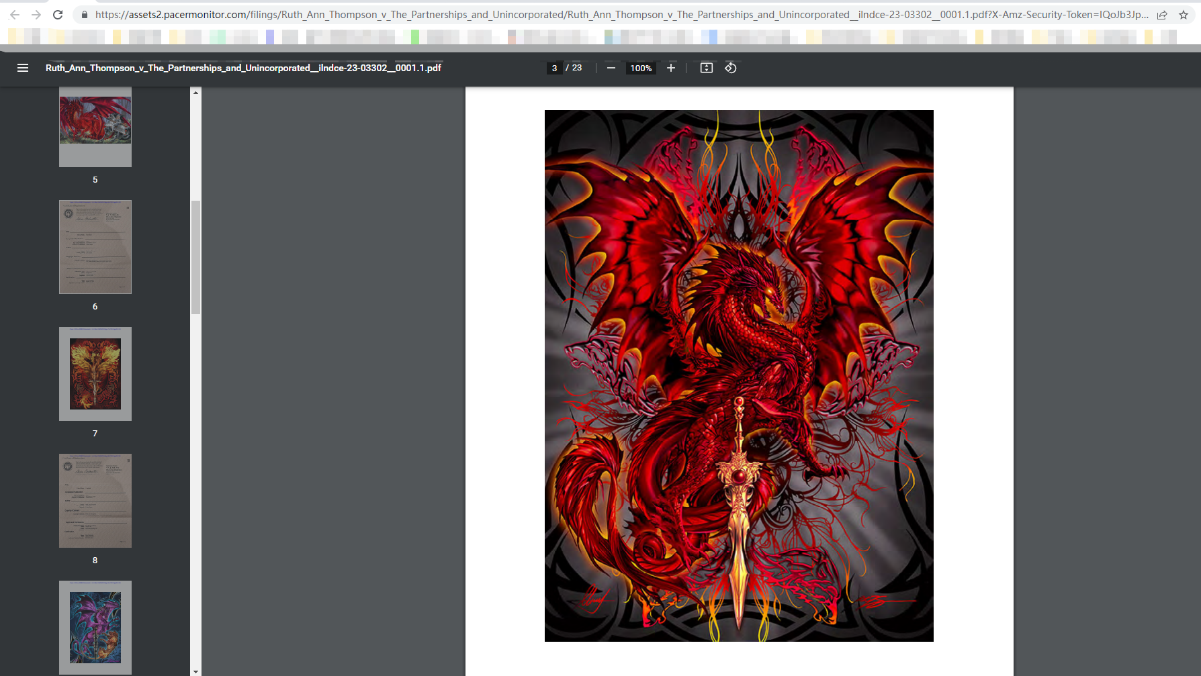
Task: Click the fit to page icon
Action: tap(706, 68)
